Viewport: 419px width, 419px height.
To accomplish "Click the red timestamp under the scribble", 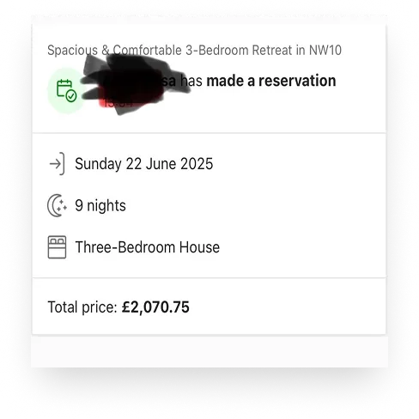I will (118, 103).
